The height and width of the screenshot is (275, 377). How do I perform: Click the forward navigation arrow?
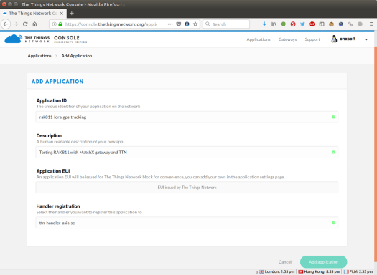click(x=16, y=24)
